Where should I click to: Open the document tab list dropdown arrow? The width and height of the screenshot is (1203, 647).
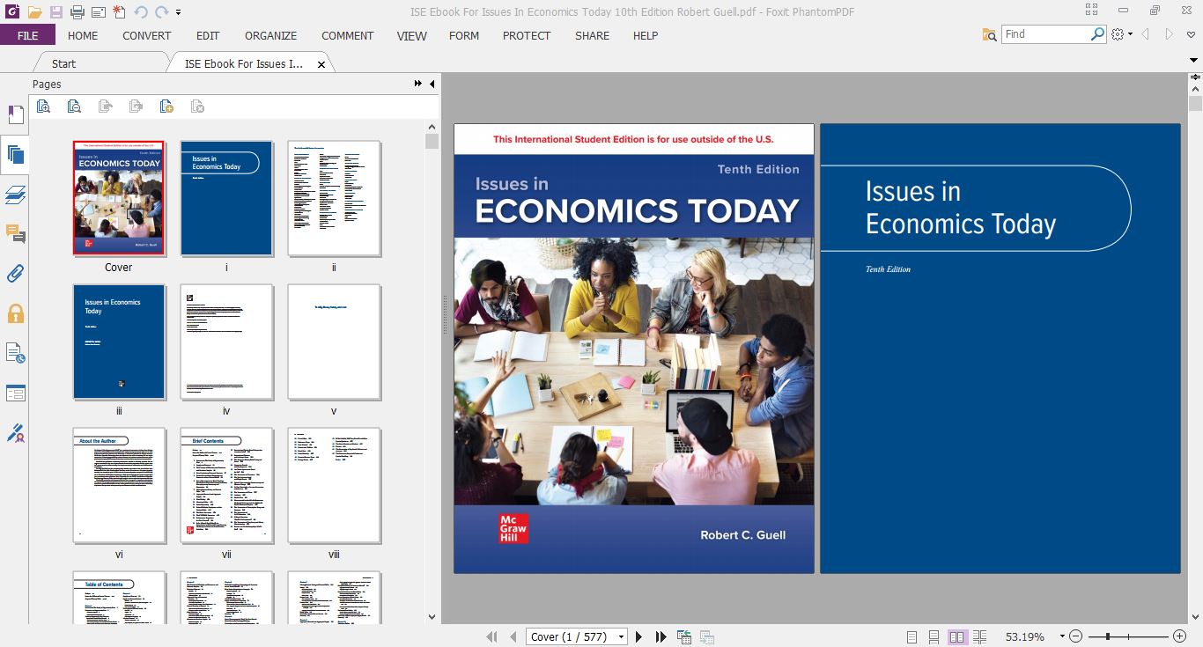[x=1195, y=62]
